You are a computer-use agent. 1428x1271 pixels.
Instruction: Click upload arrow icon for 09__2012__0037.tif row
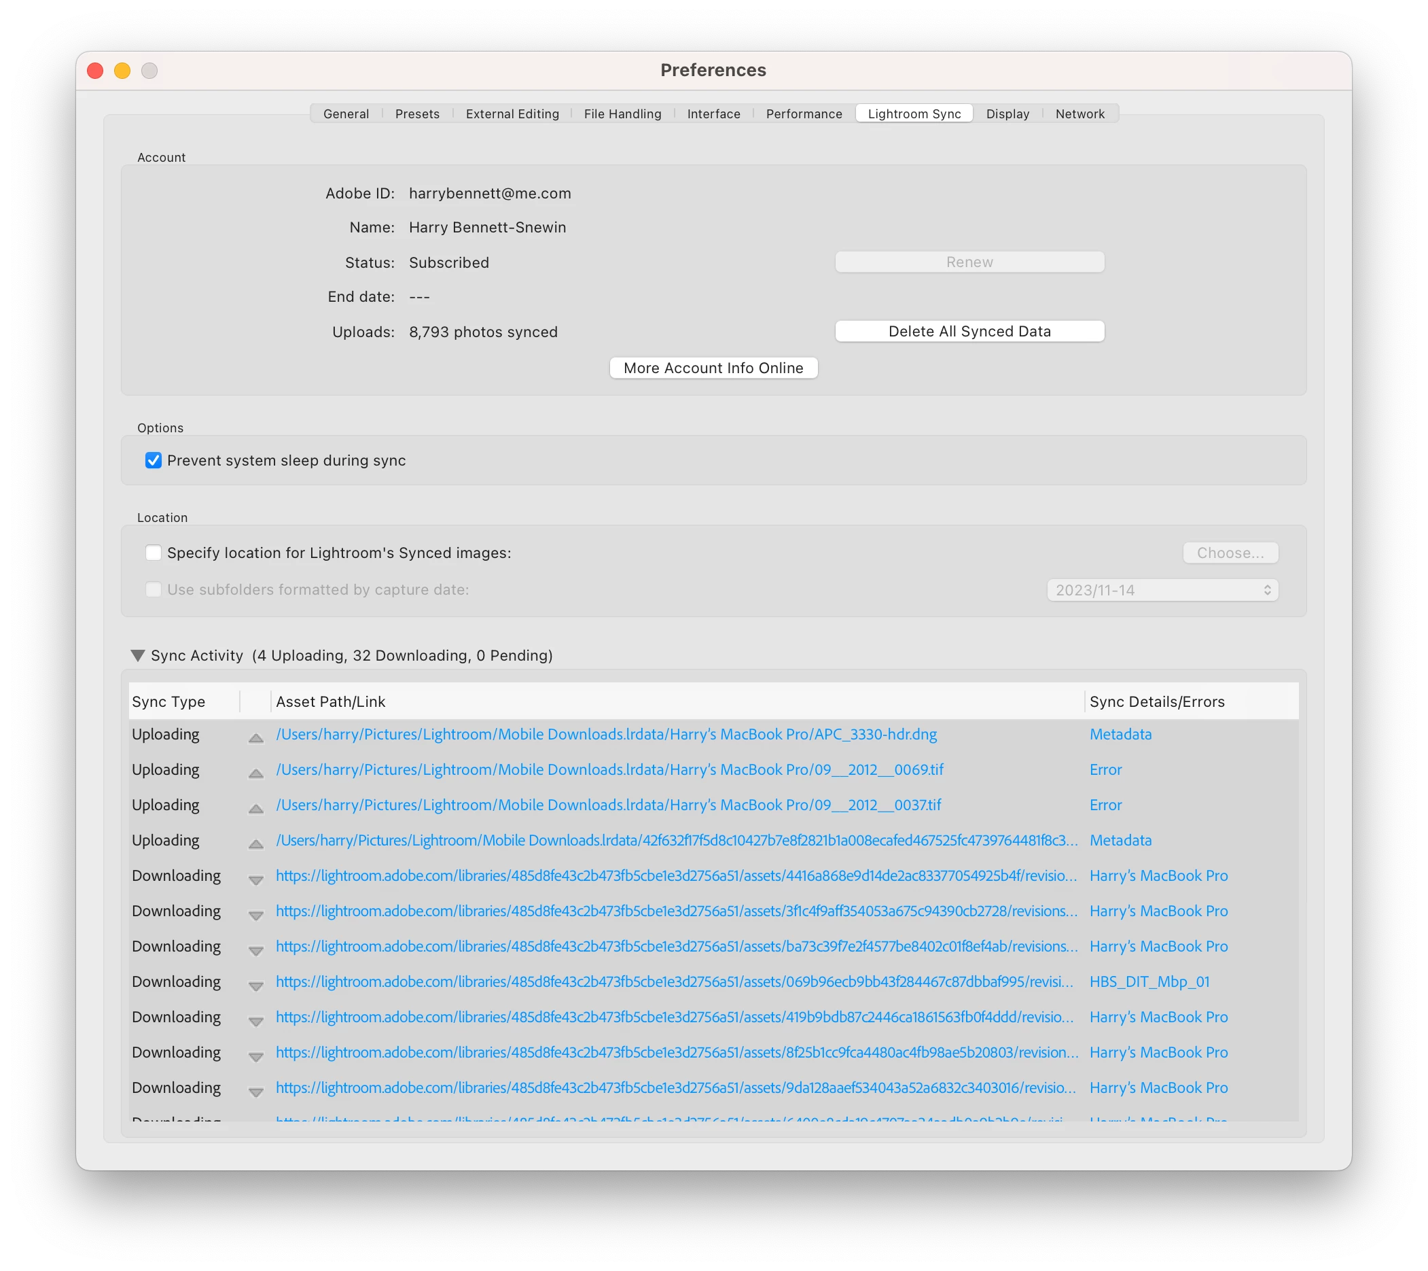255,808
